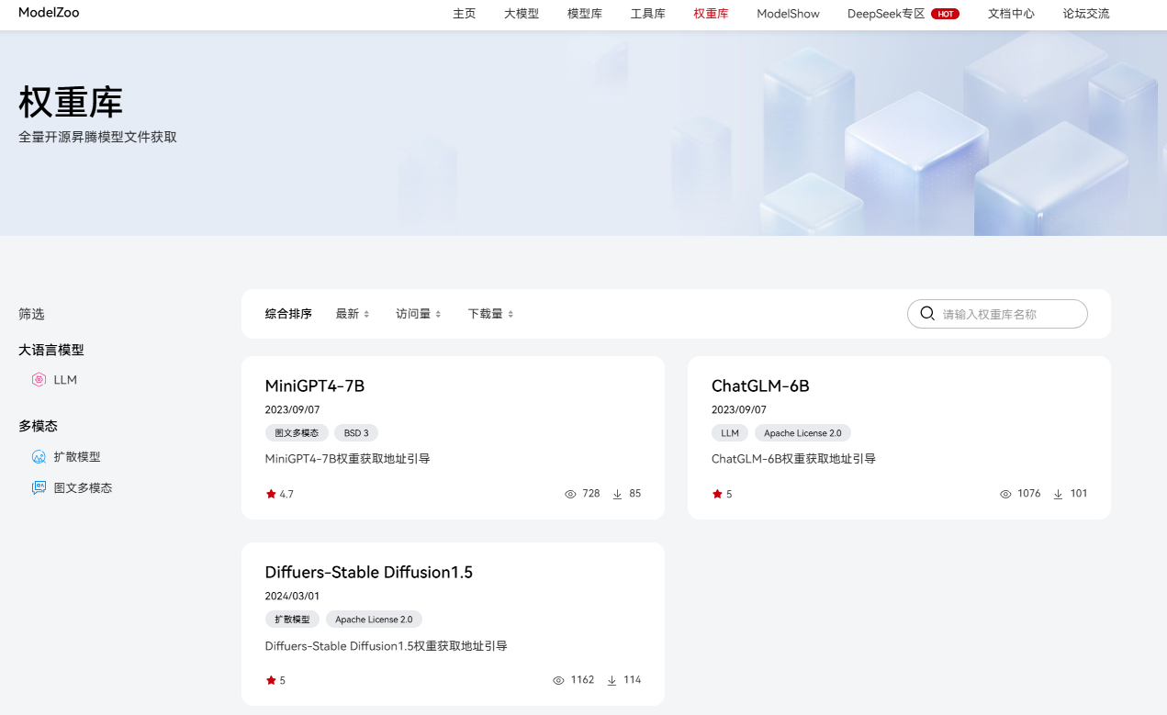Click the LLM tag on ChatGLM-6B
Screen dimensions: 1167x715
click(730, 433)
